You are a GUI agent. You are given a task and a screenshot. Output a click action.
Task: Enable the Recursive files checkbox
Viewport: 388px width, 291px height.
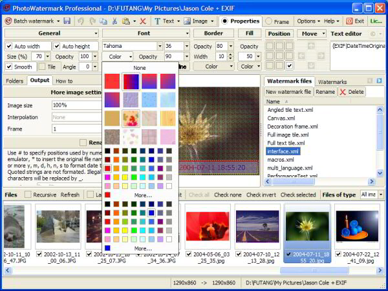point(28,195)
